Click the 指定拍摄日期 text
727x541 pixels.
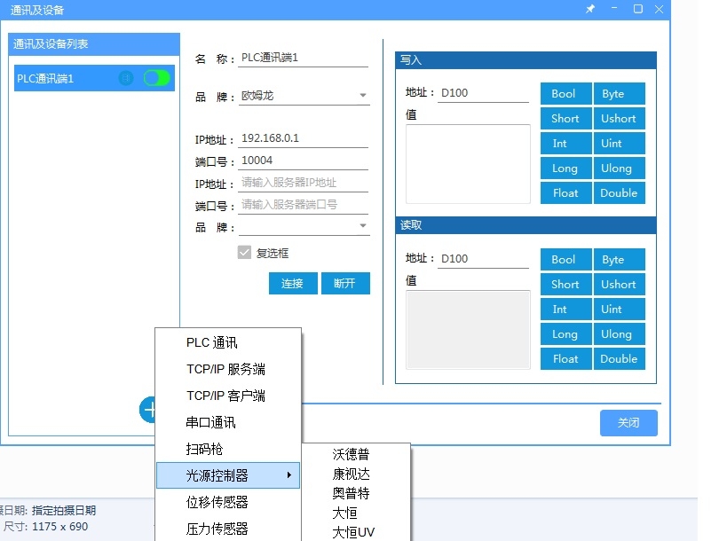point(64,511)
